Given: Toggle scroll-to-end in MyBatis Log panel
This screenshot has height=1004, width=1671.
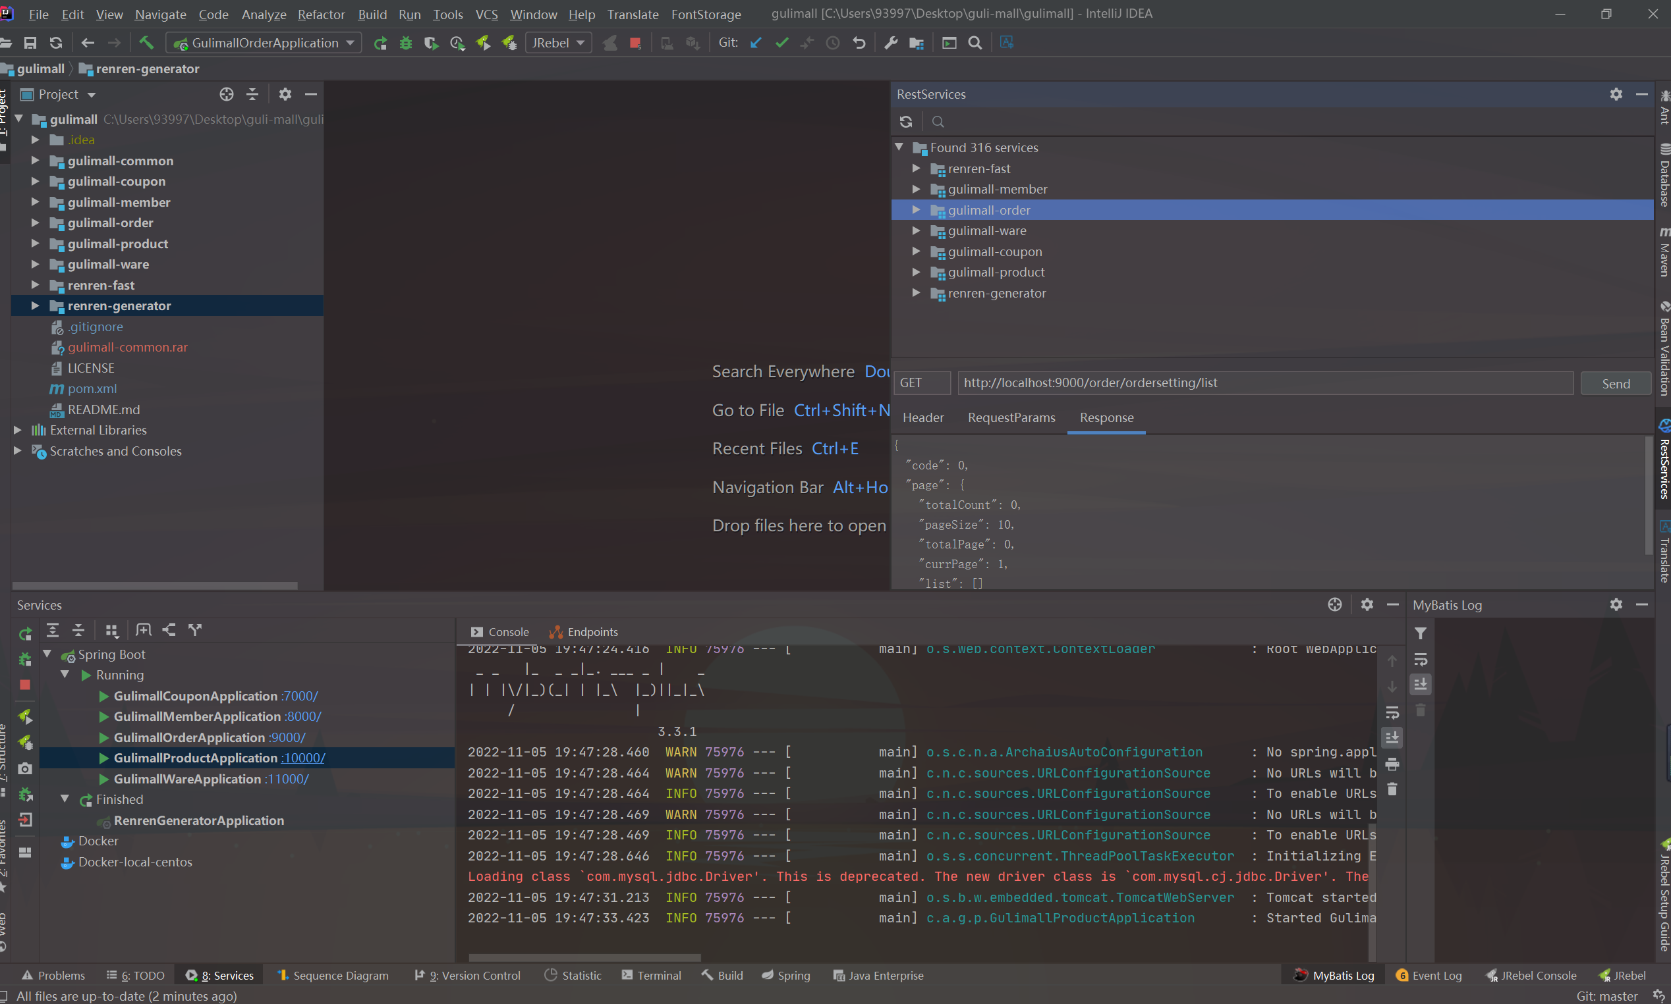Looking at the screenshot, I should (x=1421, y=684).
